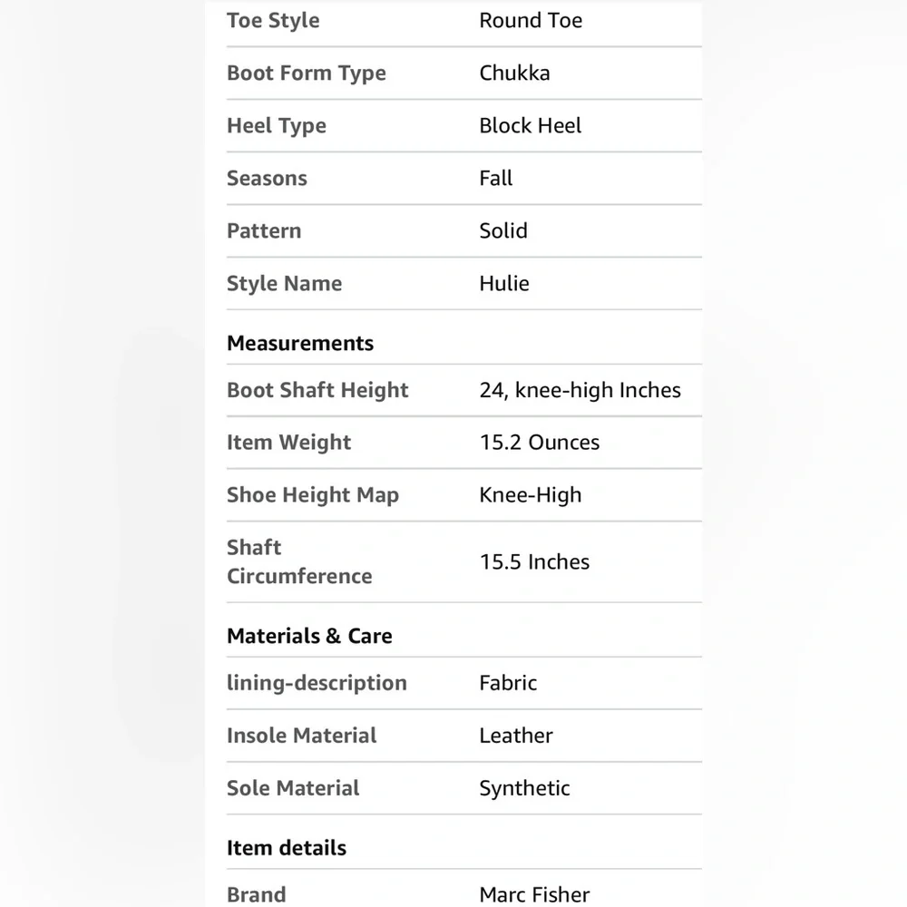Select the 24, knee-high Inches value
907x907 pixels.
(580, 390)
